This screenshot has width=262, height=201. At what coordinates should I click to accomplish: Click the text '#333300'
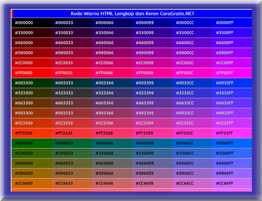coord(24,93)
